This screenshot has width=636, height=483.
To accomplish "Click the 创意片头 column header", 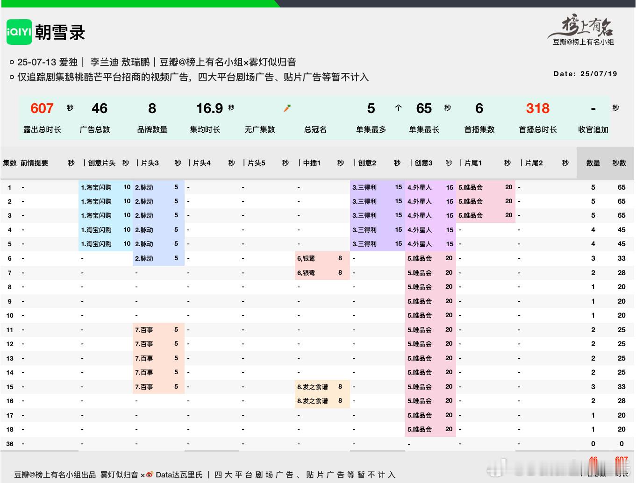I will click(101, 163).
